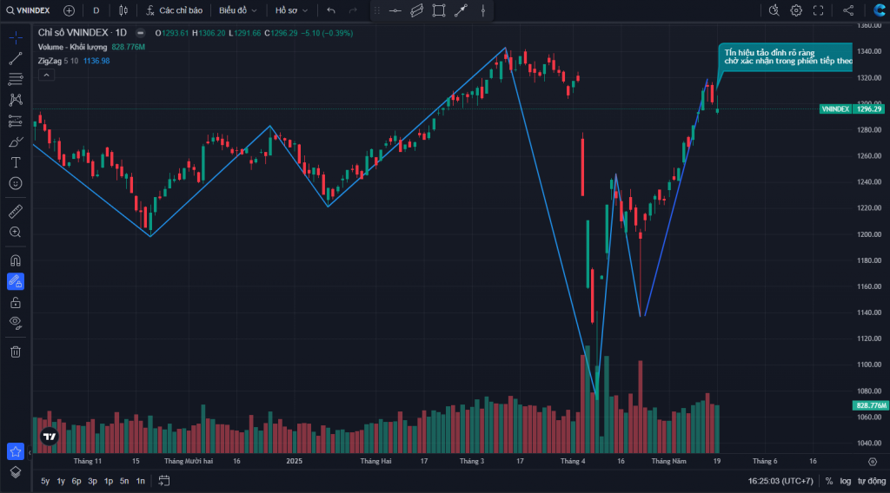Click the TradingView logo badge

point(50,437)
